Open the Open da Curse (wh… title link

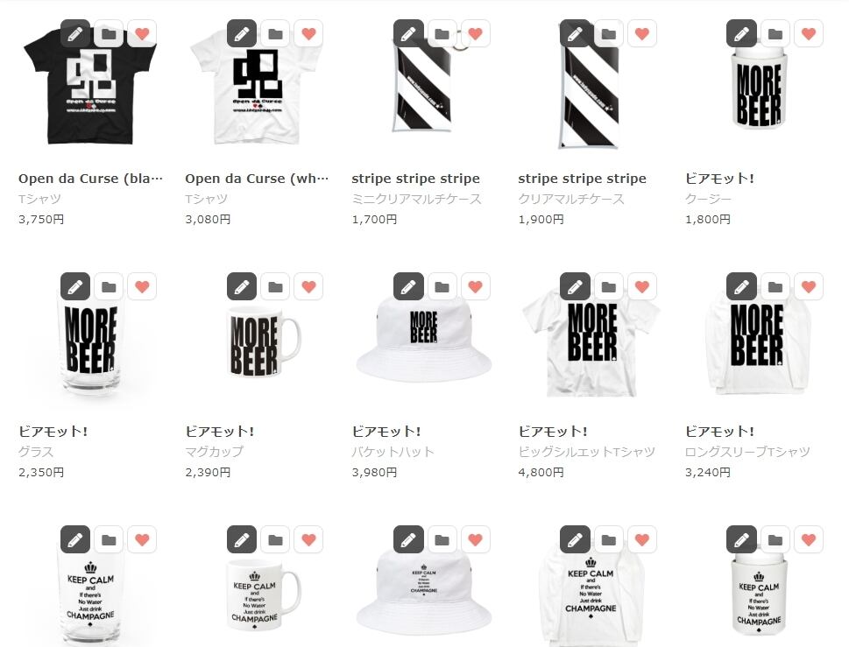point(257,179)
